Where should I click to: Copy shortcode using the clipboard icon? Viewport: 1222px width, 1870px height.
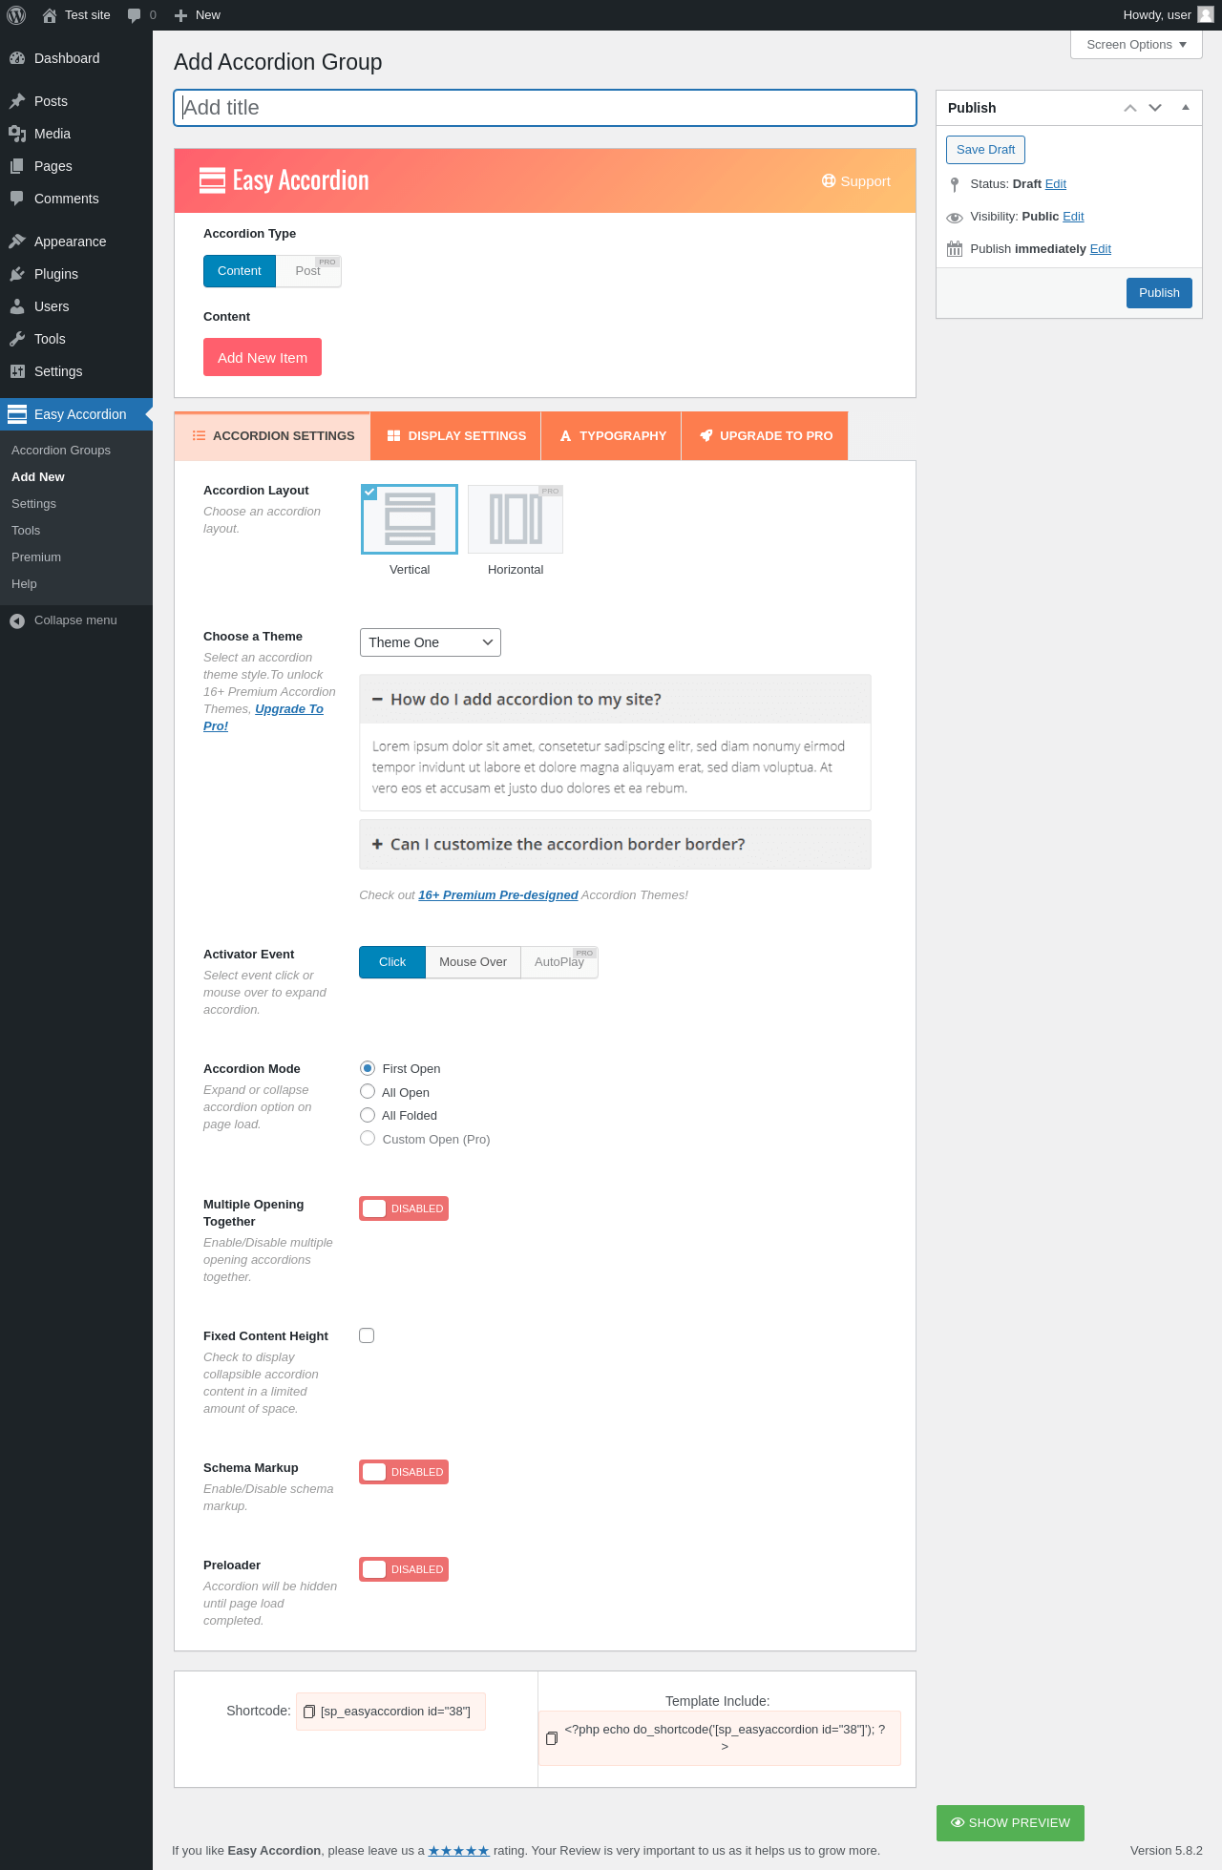[309, 1712]
